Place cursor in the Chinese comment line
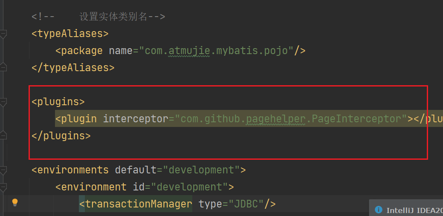 113,17
